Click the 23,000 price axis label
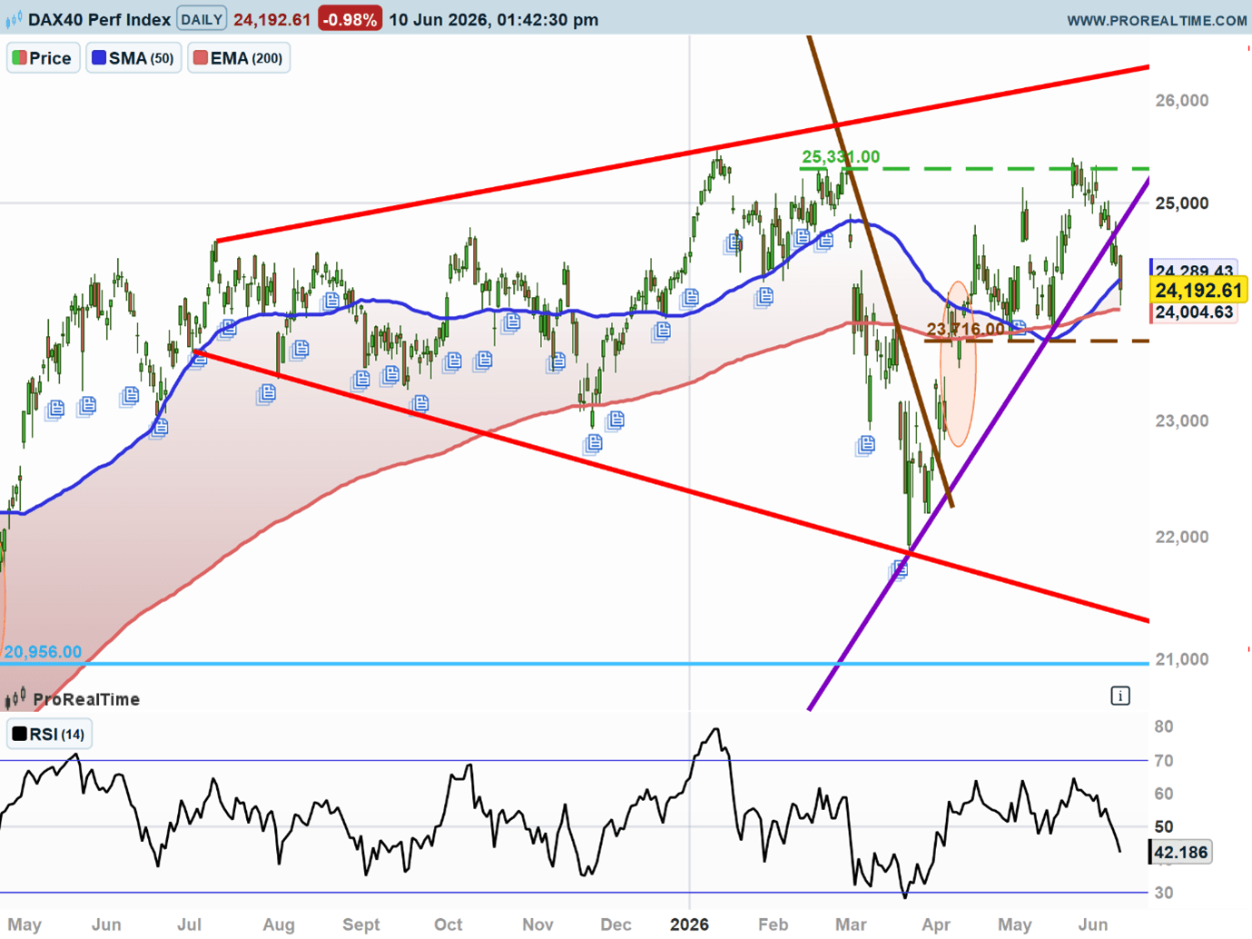This screenshot has width=1252, height=939. click(x=1182, y=420)
